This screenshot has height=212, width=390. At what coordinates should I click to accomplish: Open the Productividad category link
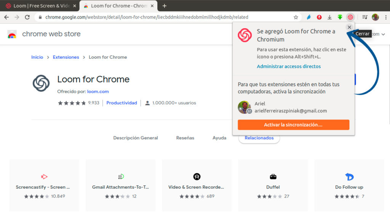point(121,103)
